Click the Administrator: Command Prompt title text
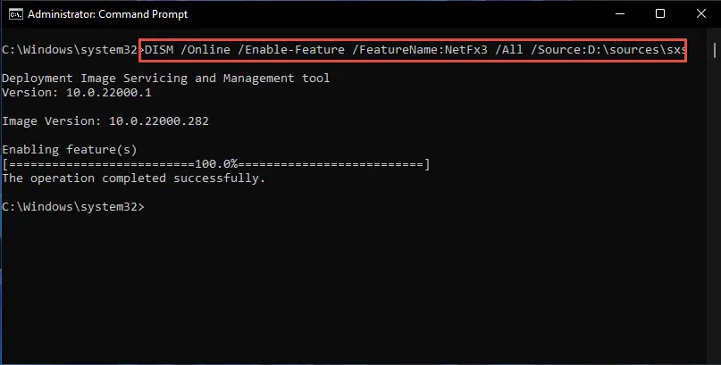Screen dimensions: 721x365 107,14
